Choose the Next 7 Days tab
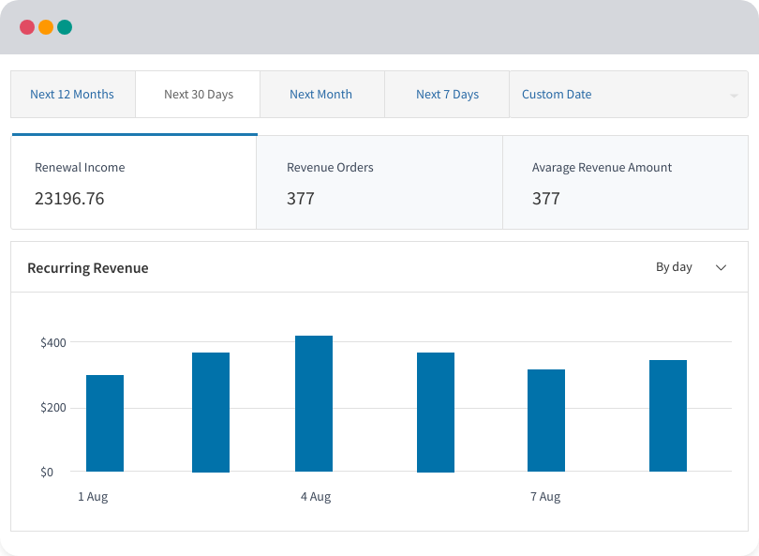Image resolution: width=759 pixels, height=556 pixels. point(447,95)
